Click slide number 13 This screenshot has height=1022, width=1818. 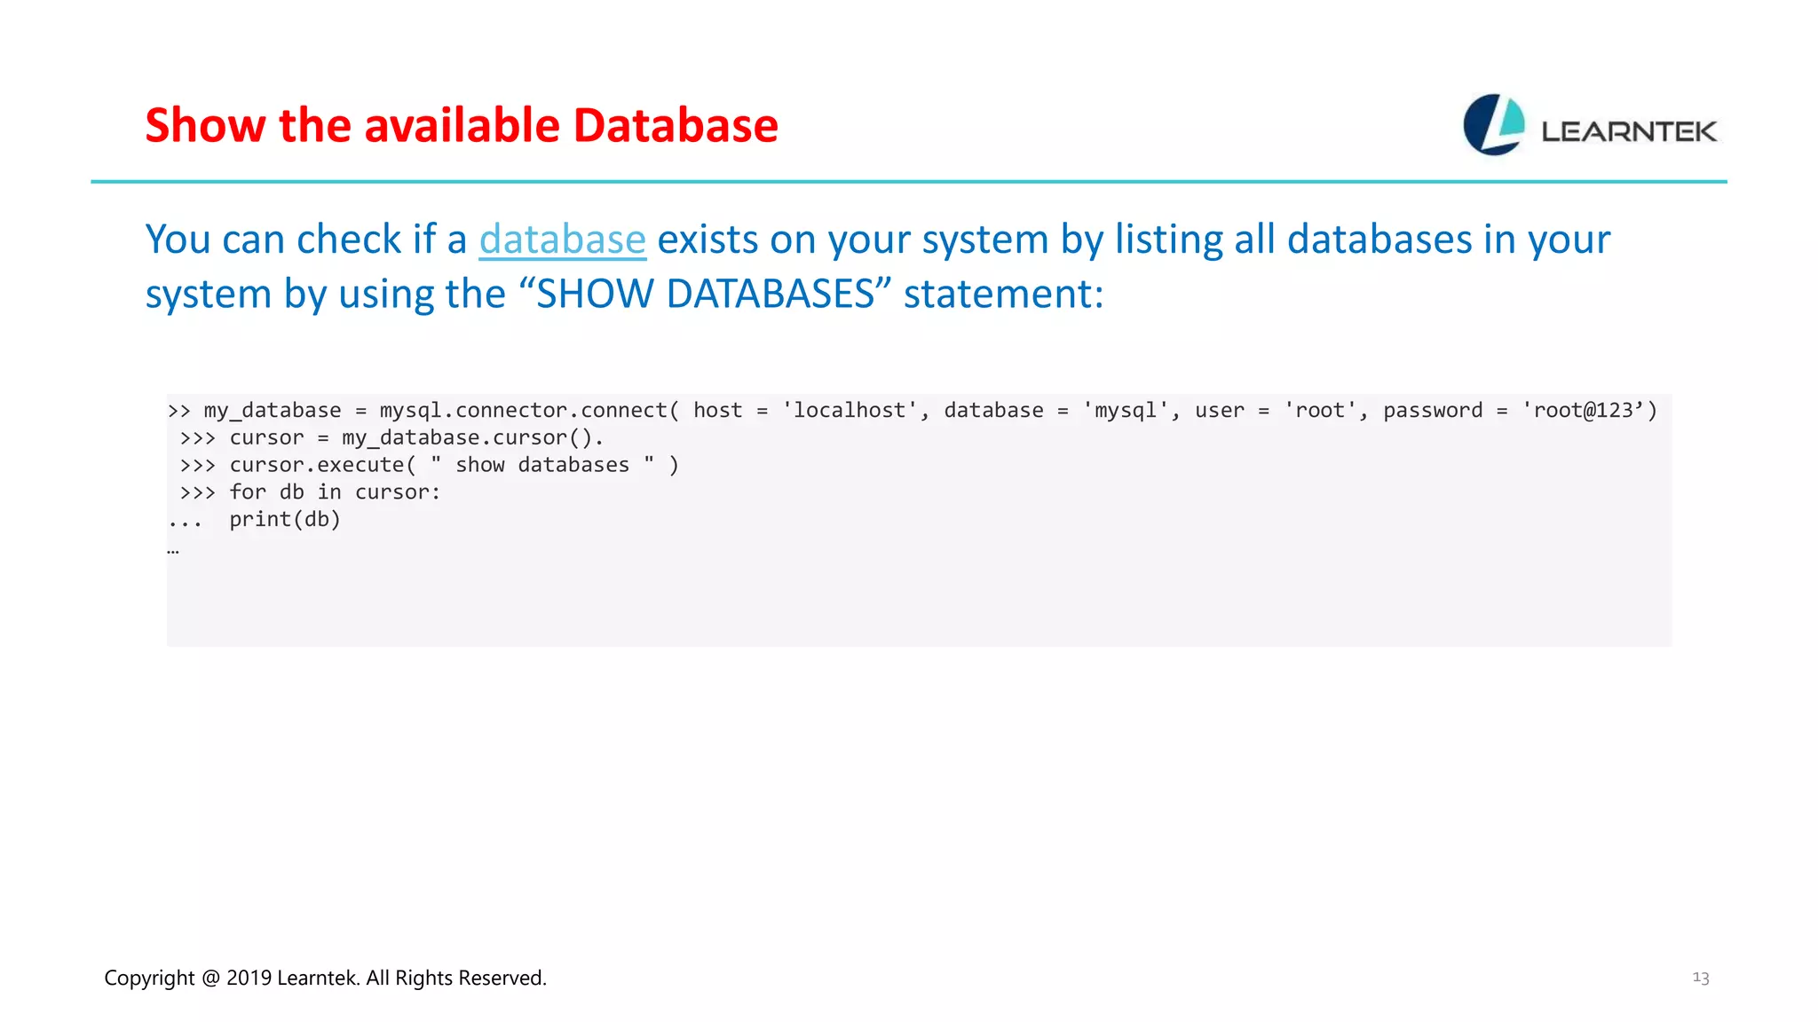click(x=1700, y=978)
